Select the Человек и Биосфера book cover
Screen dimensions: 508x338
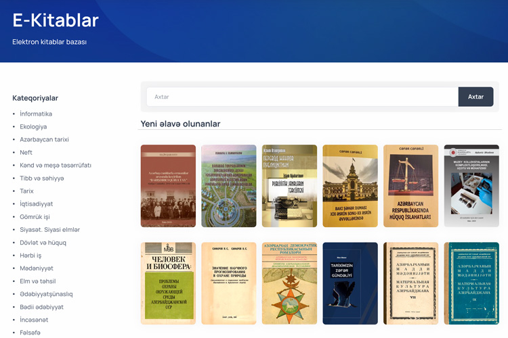[168, 283]
